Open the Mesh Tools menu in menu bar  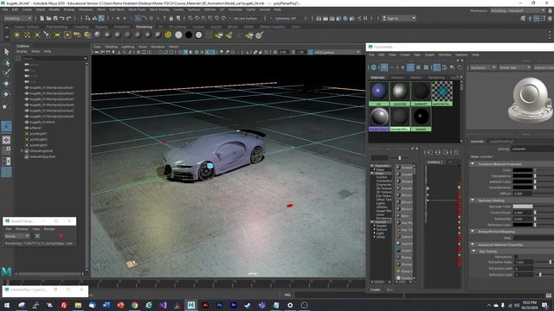(x=137, y=10)
